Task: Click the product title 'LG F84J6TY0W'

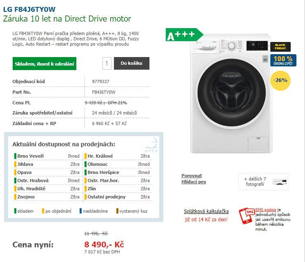Action: click(29, 9)
